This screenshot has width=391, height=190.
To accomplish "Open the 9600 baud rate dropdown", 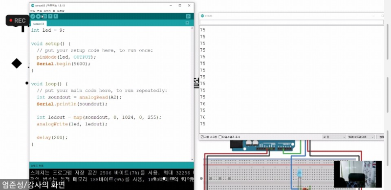I will (x=361, y=137).
